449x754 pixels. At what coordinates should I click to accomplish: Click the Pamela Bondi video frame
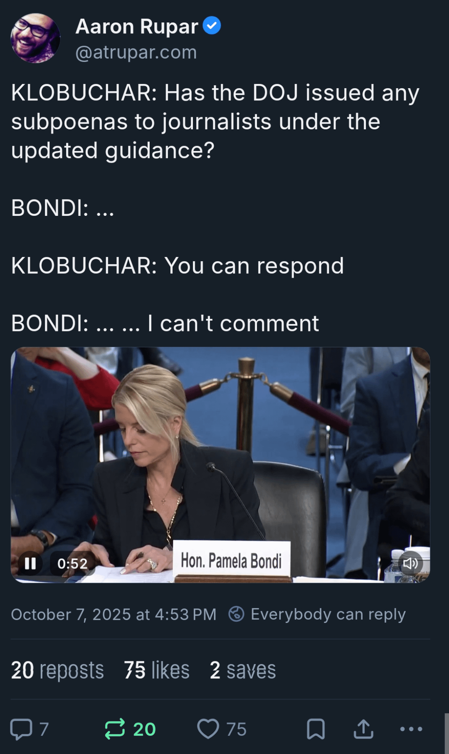click(x=220, y=465)
